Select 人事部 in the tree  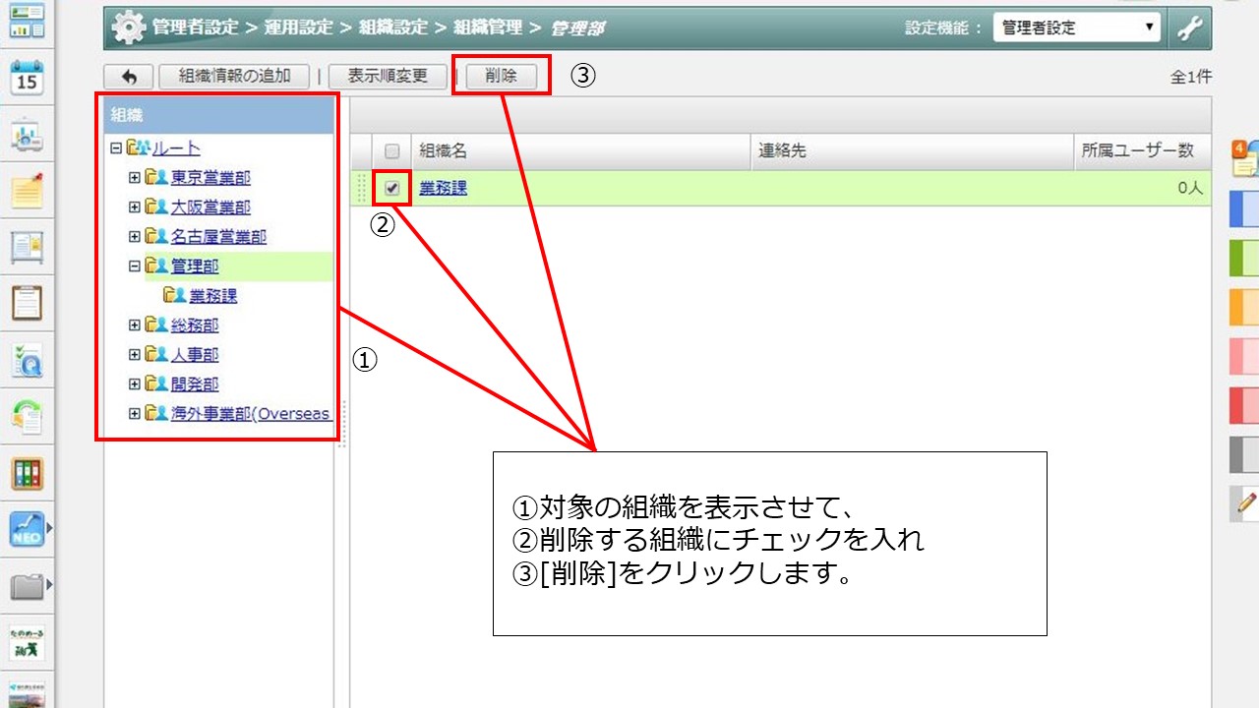(x=195, y=354)
